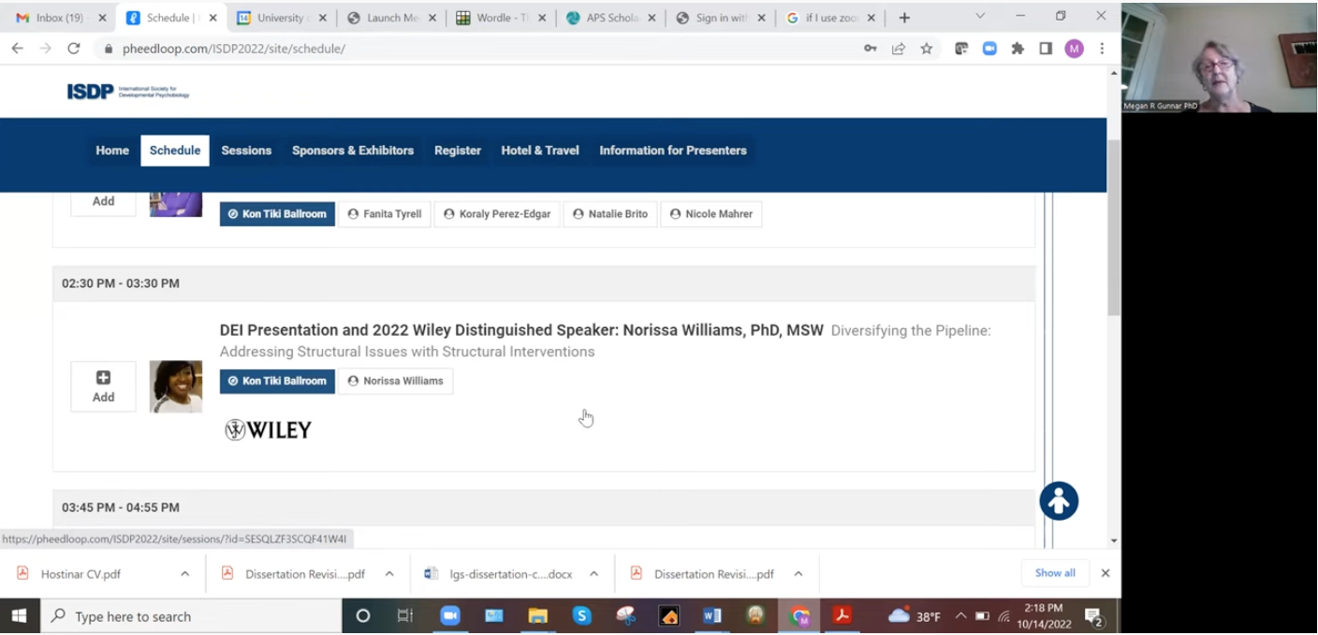Screen dimensions: 1318x635
Task: Expand the lgs-dissertation-c....docx download options
Action: tap(593, 572)
